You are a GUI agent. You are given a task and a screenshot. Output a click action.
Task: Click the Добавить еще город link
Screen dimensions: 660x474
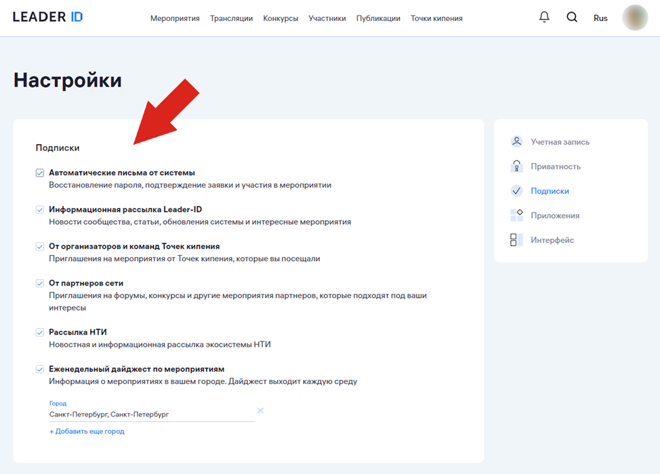click(x=87, y=431)
